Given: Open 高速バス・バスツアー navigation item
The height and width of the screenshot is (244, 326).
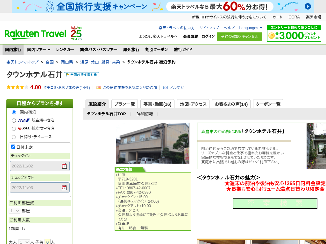Looking at the screenshot, I should [99, 50].
